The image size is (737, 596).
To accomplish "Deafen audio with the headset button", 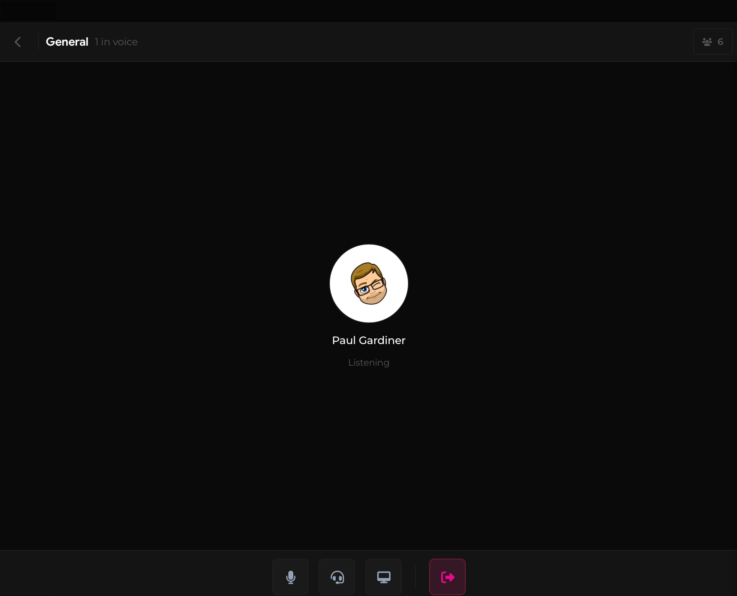I will [x=337, y=577].
